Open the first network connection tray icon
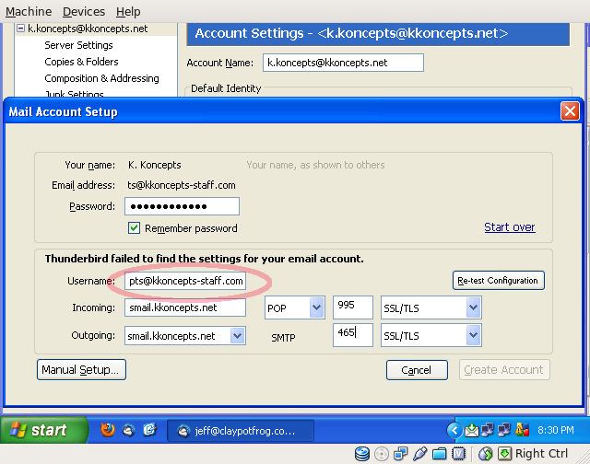This screenshot has height=464, width=590. [x=488, y=430]
